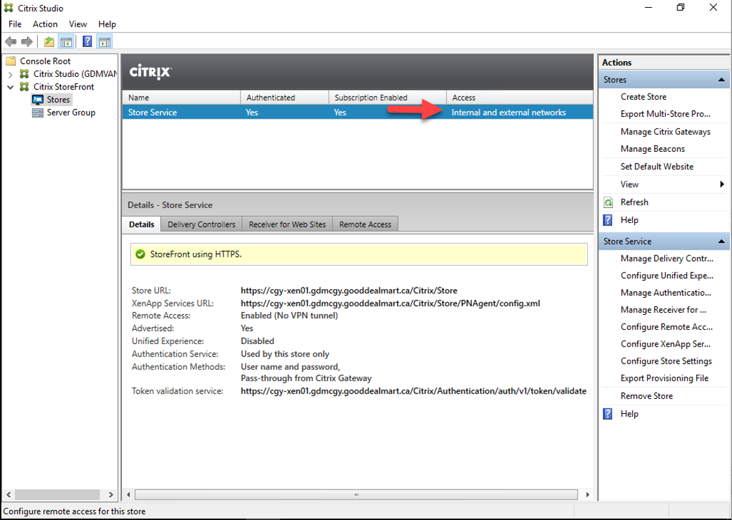Expand the View submenu arrow
732x520 pixels.
[722, 184]
